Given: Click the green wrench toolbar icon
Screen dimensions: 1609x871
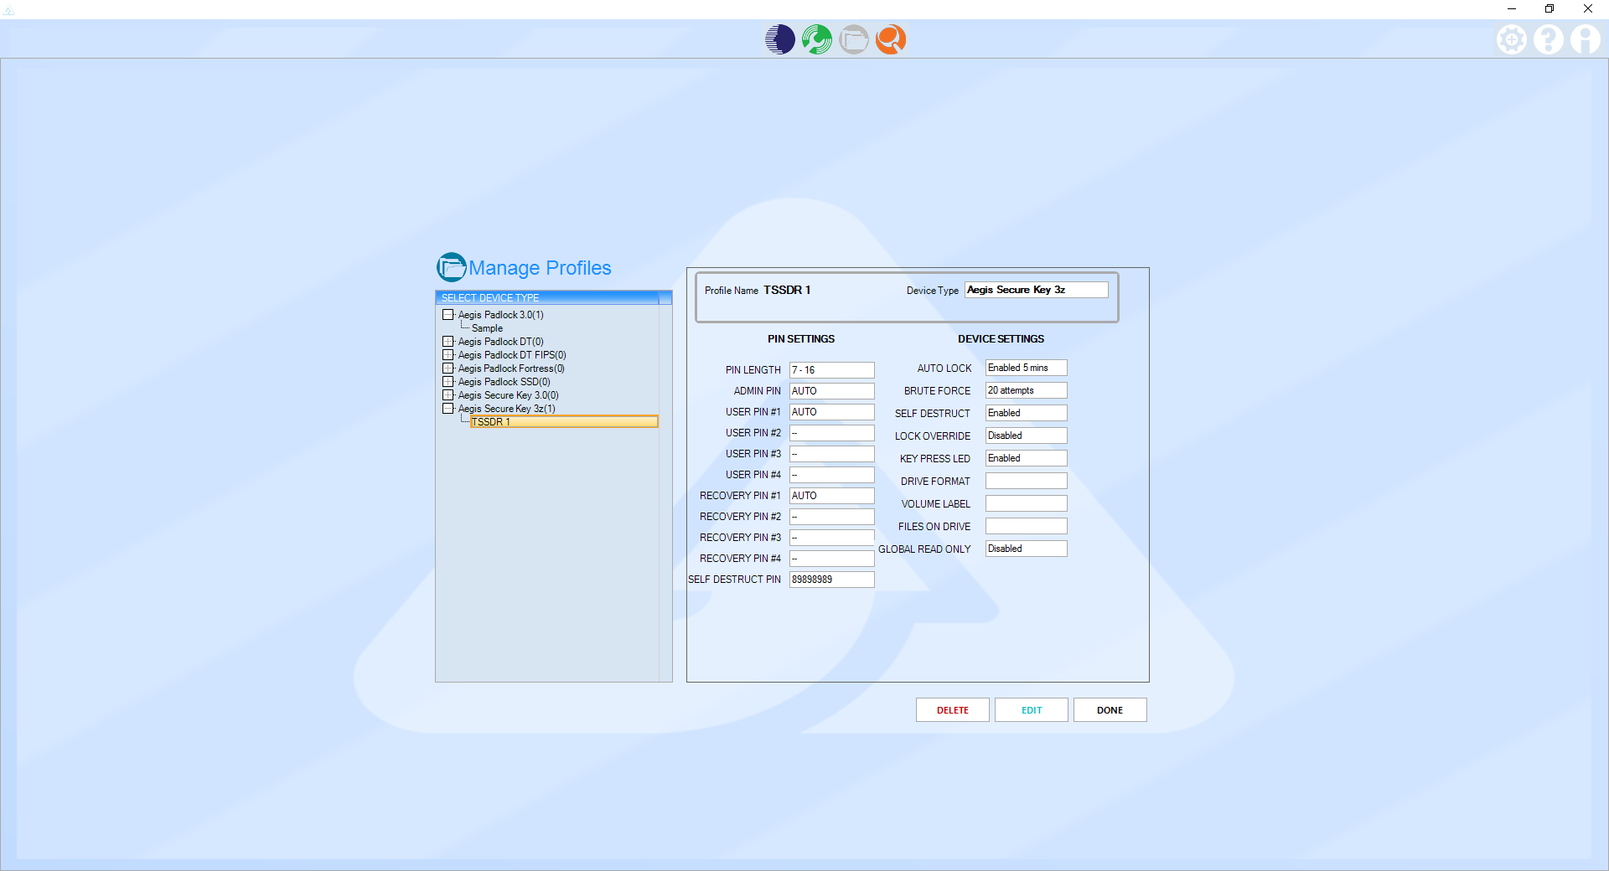Looking at the screenshot, I should tap(816, 39).
